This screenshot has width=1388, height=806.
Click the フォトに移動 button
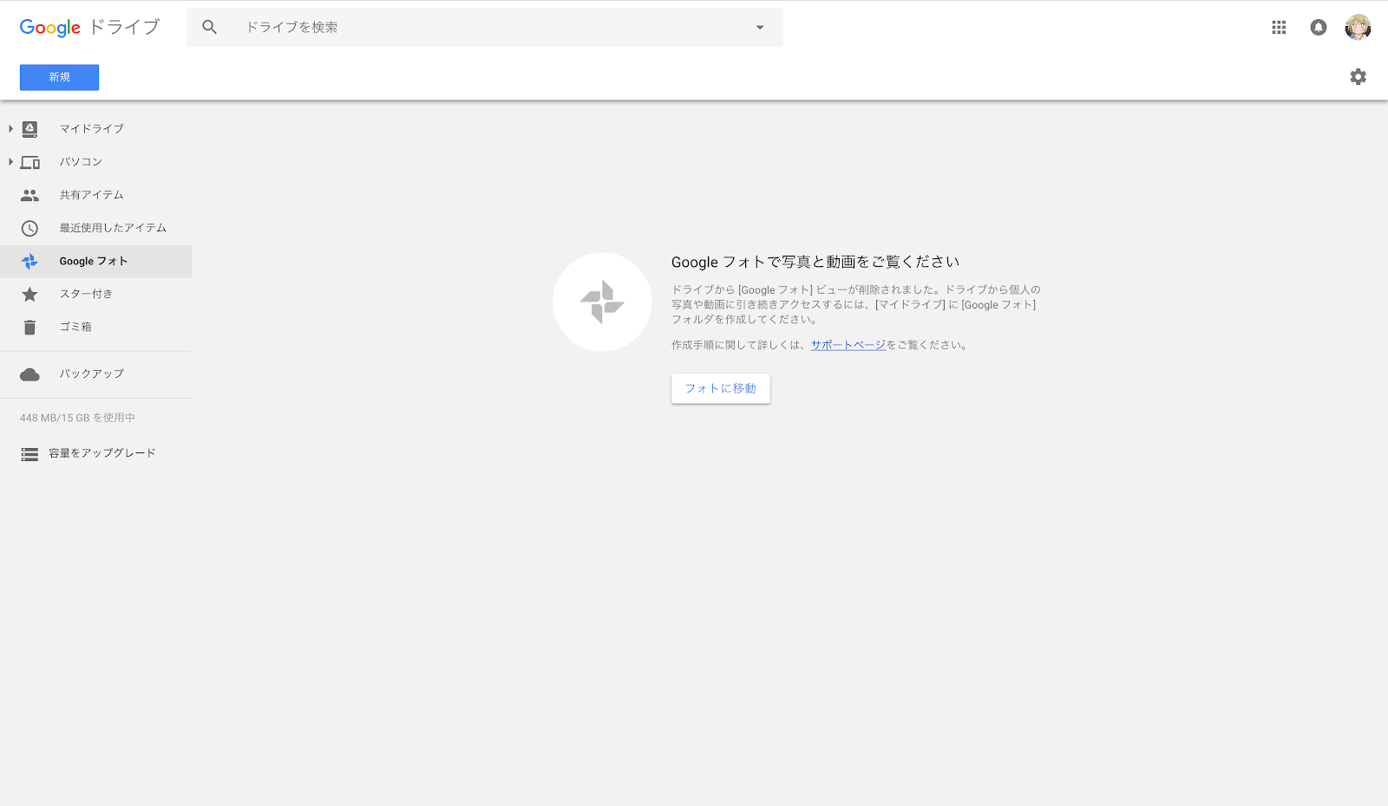pyautogui.click(x=720, y=388)
